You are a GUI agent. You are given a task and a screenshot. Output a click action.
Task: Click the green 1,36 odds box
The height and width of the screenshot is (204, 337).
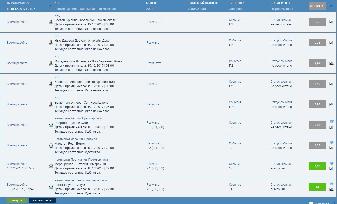click(x=317, y=166)
